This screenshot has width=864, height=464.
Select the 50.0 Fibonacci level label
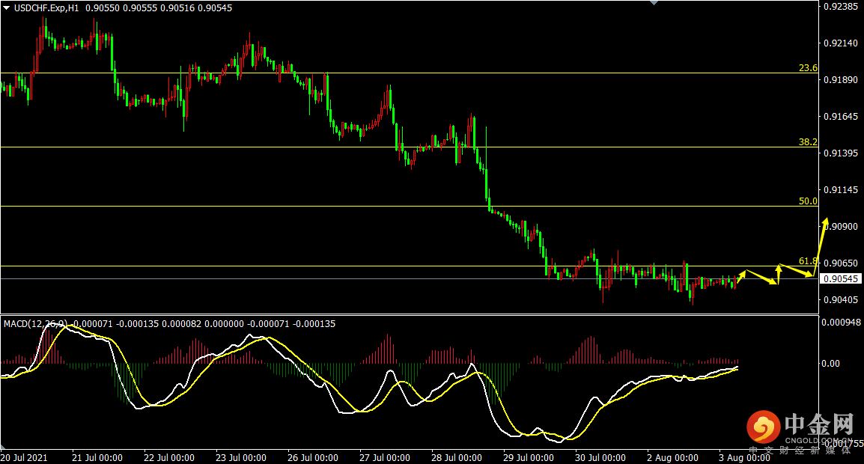coord(808,202)
